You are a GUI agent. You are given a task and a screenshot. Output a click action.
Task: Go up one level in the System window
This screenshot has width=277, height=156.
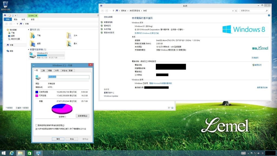coord(113,11)
